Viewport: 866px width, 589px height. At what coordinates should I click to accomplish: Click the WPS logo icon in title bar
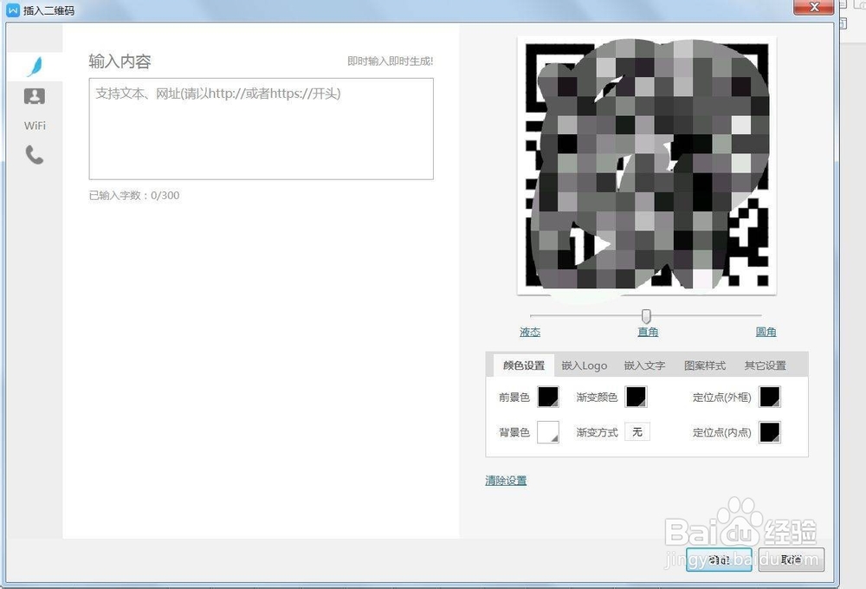13,10
